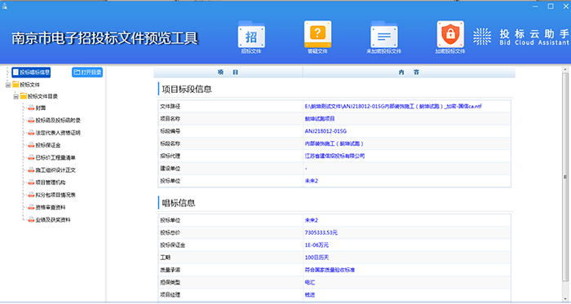Screen dimensions: 571x304
Task: Click the 招标代理 value 江苏省建信招投标有限公司
Action: [x=334, y=156]
